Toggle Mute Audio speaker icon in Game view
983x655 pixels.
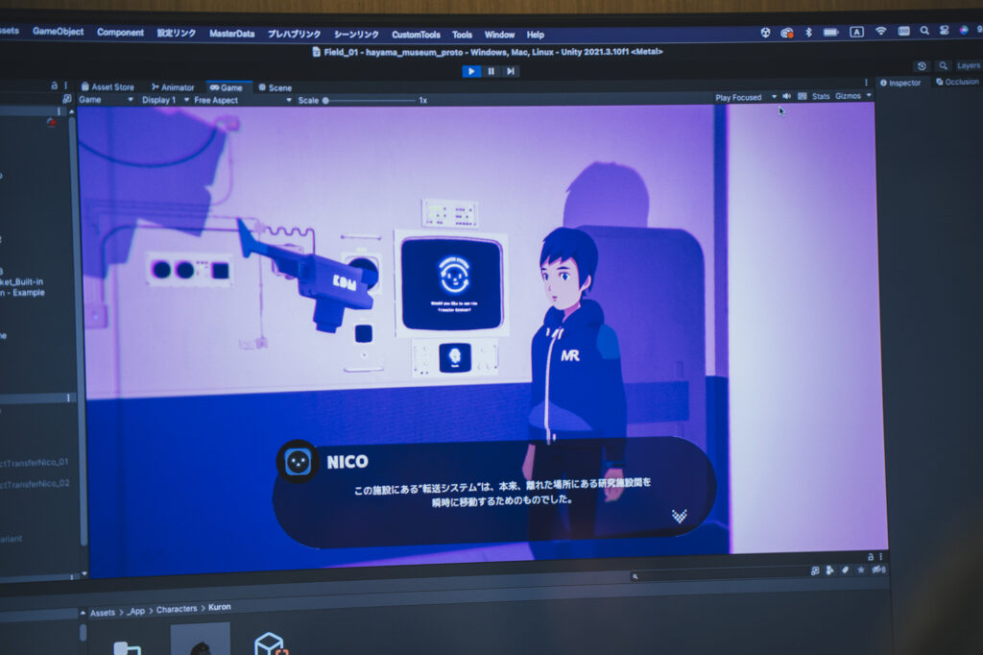[x=787, y=96]
